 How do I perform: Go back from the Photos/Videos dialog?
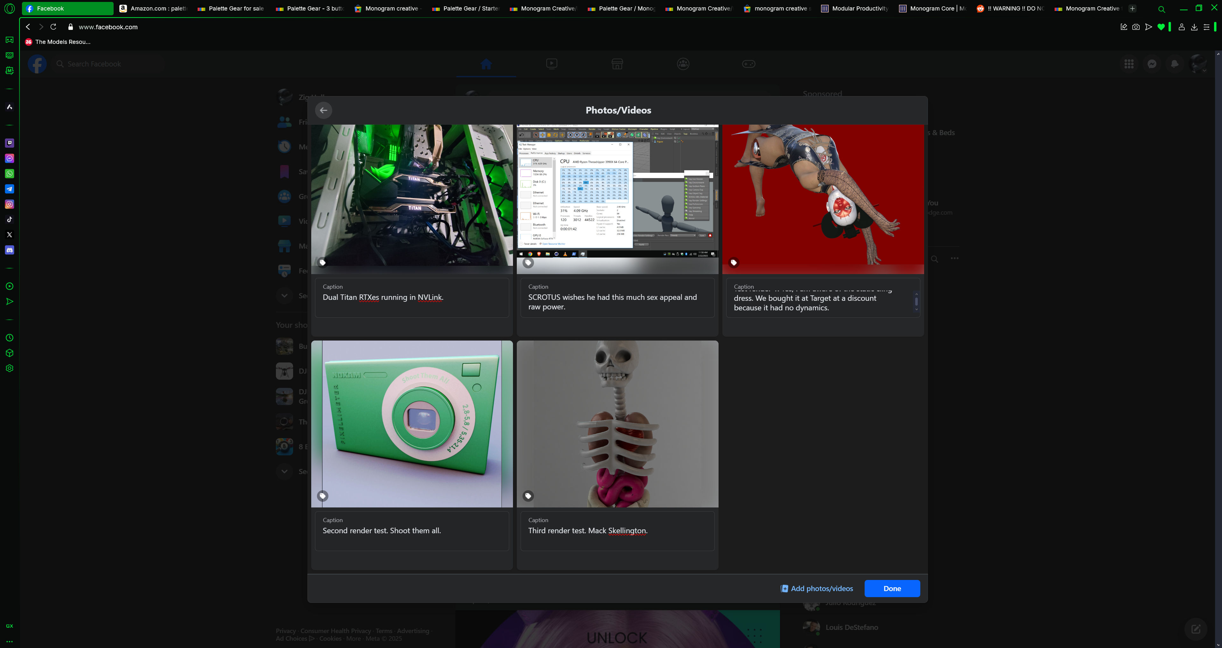coord(324,110)
